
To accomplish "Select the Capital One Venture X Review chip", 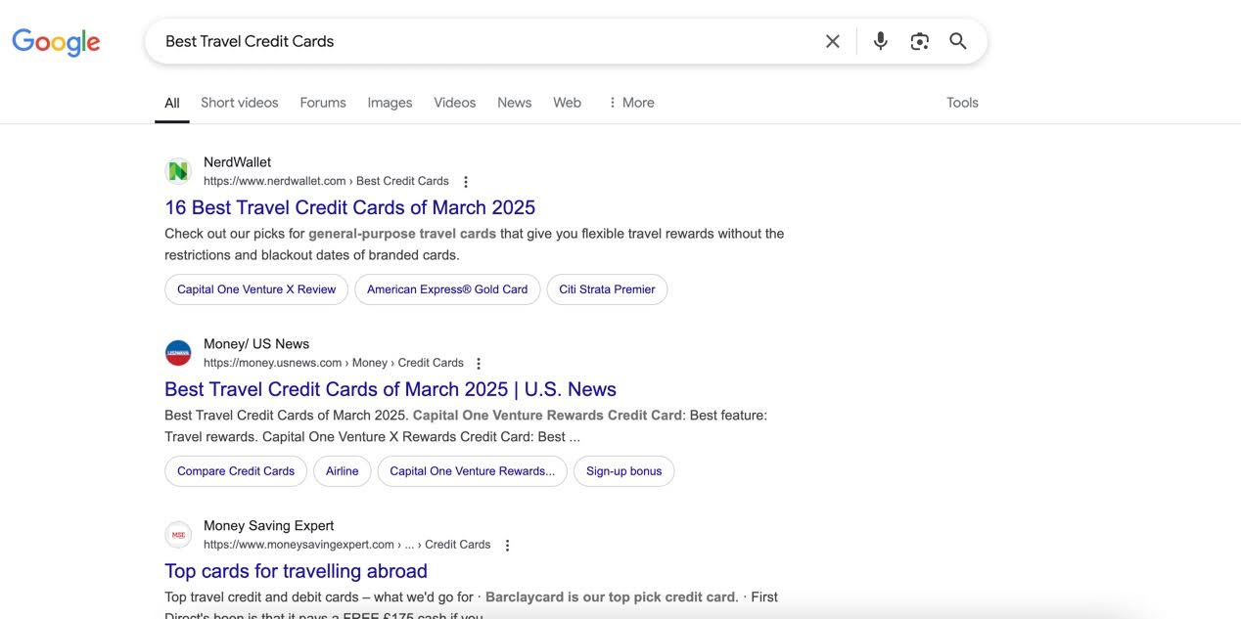I will point(256,289).
